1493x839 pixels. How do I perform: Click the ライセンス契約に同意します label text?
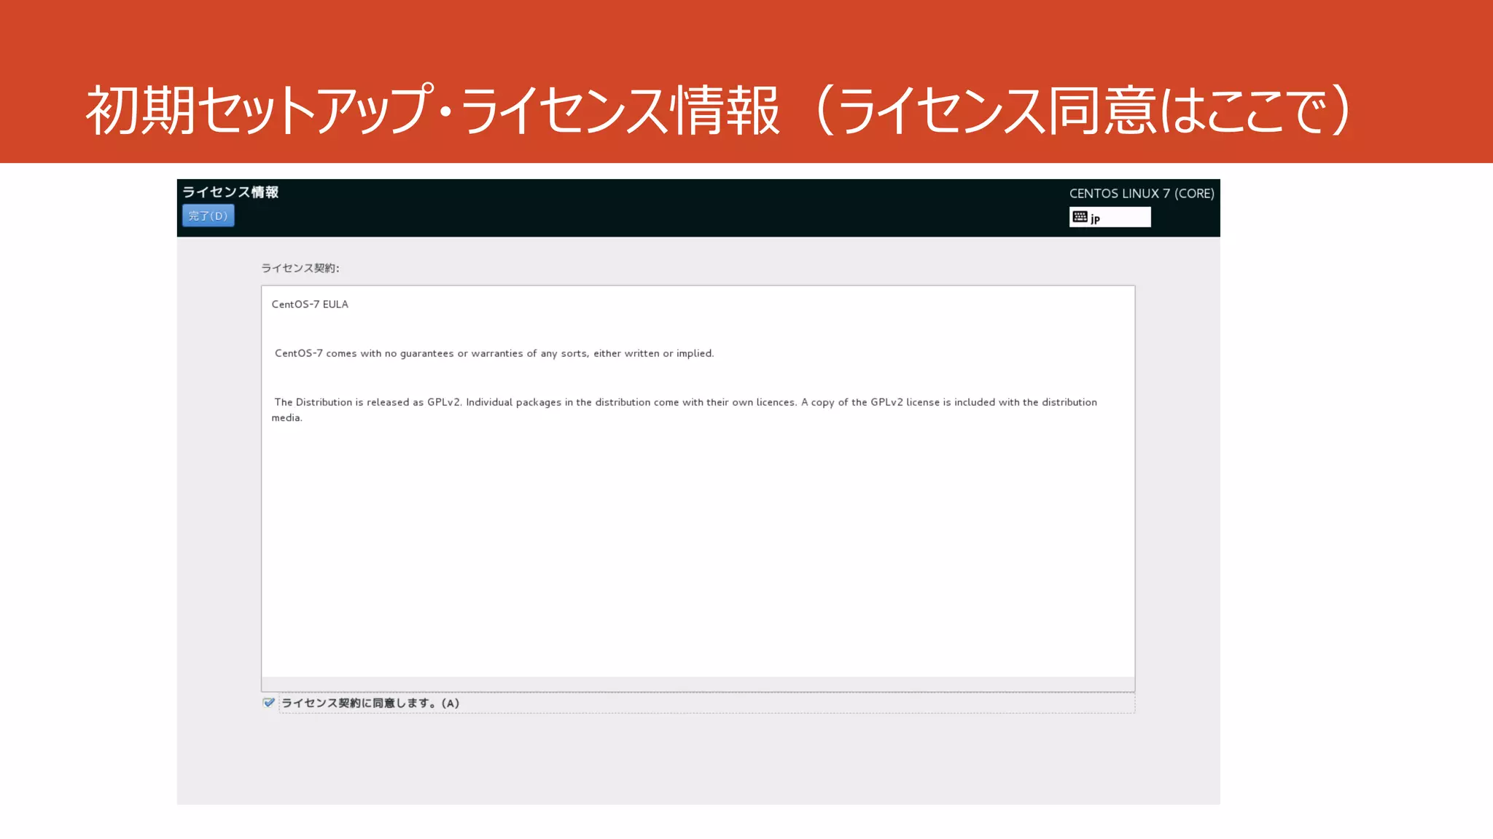(x=357, y=703)
